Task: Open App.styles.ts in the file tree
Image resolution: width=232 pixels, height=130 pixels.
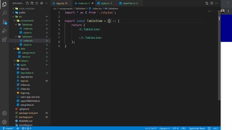Action: click(x=27, y=73)
